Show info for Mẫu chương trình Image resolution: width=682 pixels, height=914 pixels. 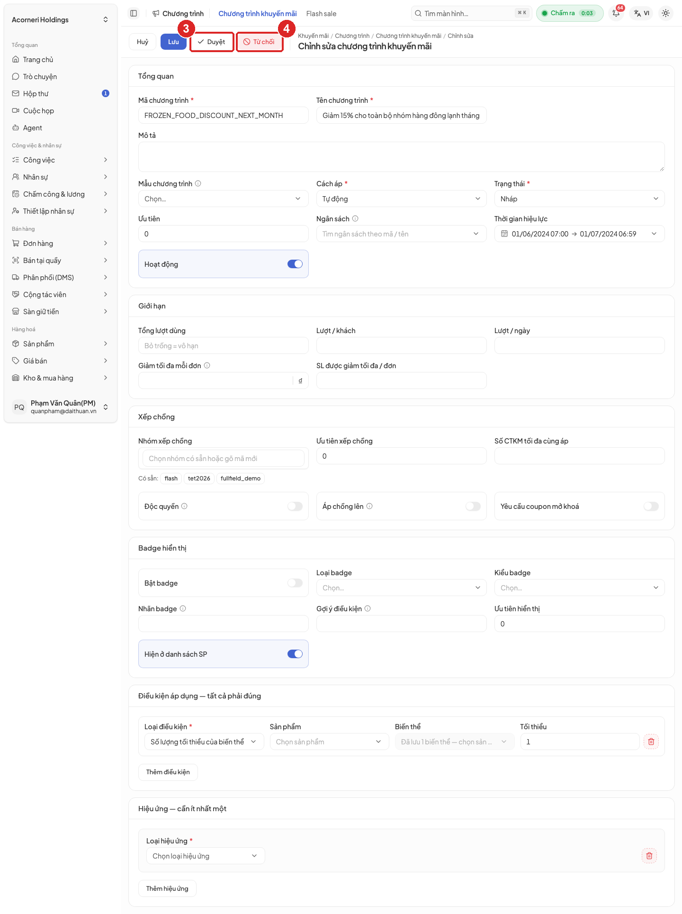click(198, 183)
